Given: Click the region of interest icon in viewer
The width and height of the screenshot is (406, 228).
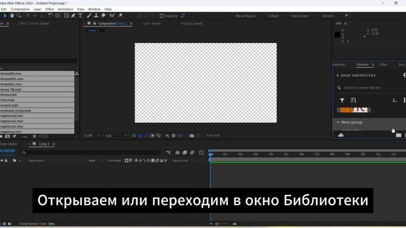Looking at the screenshot, I should [152, 136].
